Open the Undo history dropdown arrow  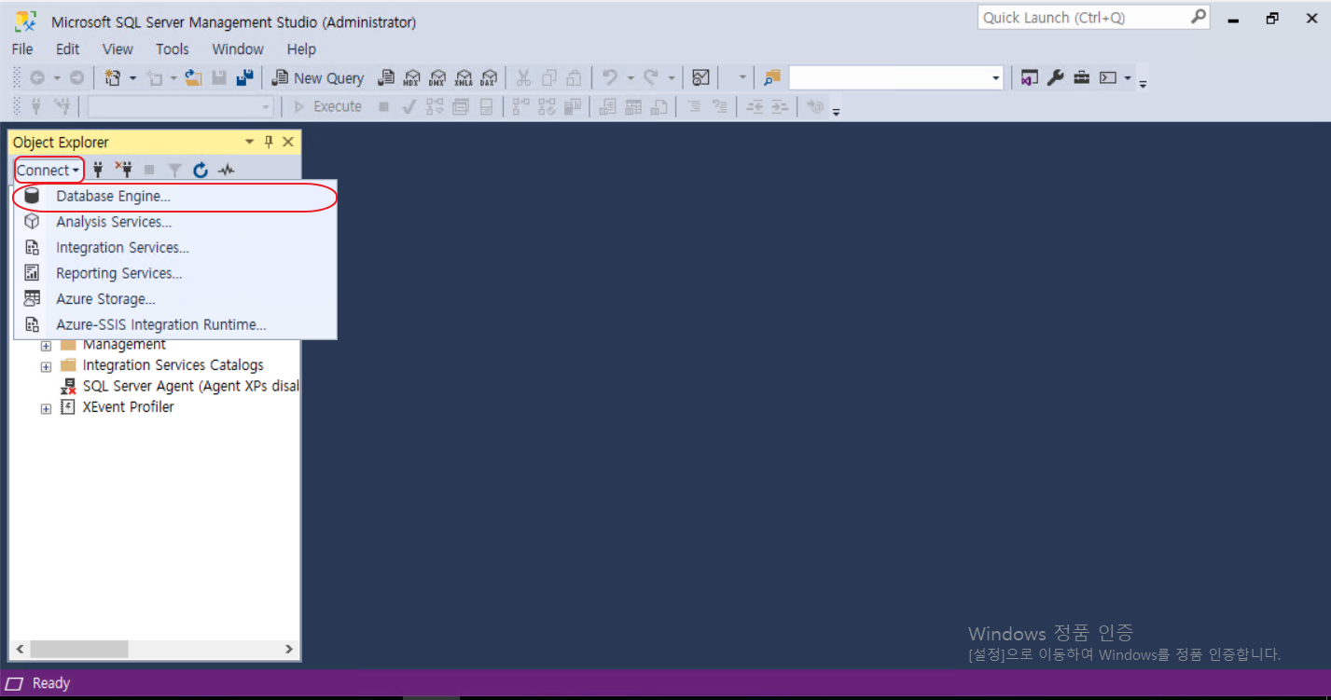630,78
